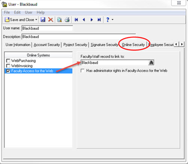Viewport: 188px width, 164px height.
Task: Open the Save and Close dropdown arrow
Action: (36, 20)
